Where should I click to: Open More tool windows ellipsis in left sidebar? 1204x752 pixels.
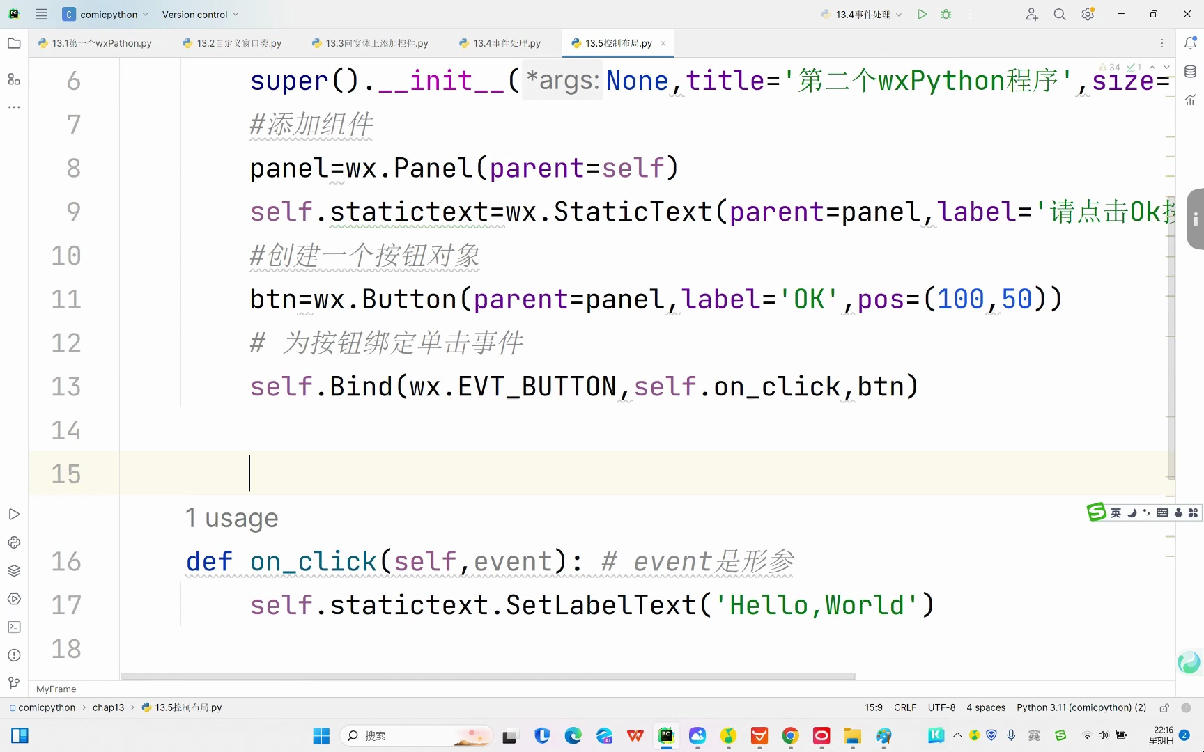coord(14,107)
